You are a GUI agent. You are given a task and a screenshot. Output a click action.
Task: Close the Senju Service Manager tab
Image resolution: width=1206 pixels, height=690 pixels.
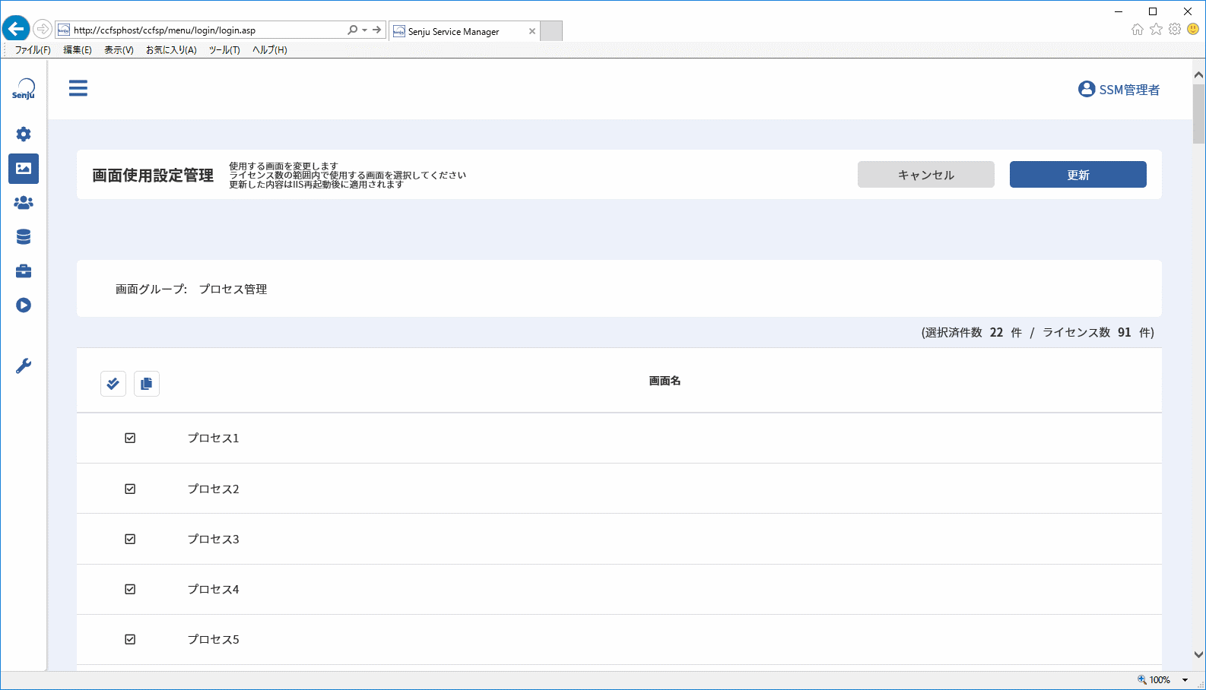coord(532,32)
